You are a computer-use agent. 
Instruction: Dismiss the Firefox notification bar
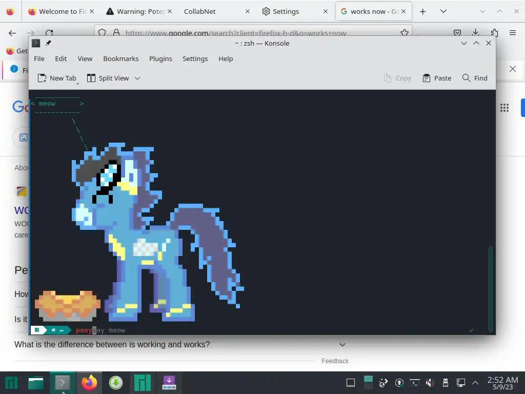(x=512, y=69)
